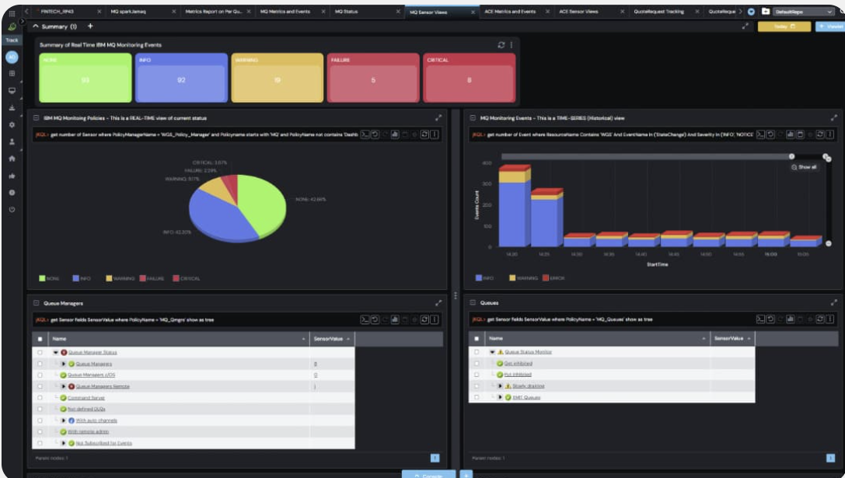Expand the Queue Managers Remote tree node
The height and width of the screenshot is (478, 845).
click(63, 386)
